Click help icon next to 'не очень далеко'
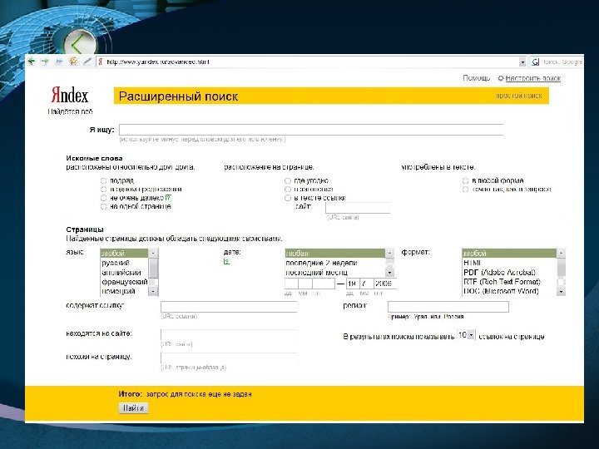Screen dimensions: 599x449 click(168, 198)
